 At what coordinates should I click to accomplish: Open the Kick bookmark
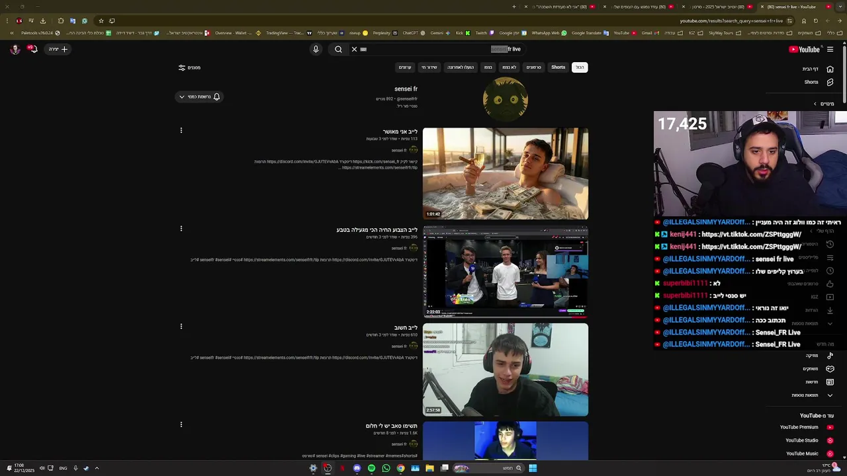(x=463, y=32)
